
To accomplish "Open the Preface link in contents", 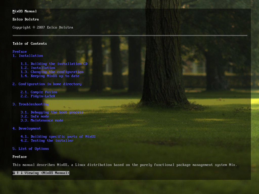I will click(x=19, y=52).
